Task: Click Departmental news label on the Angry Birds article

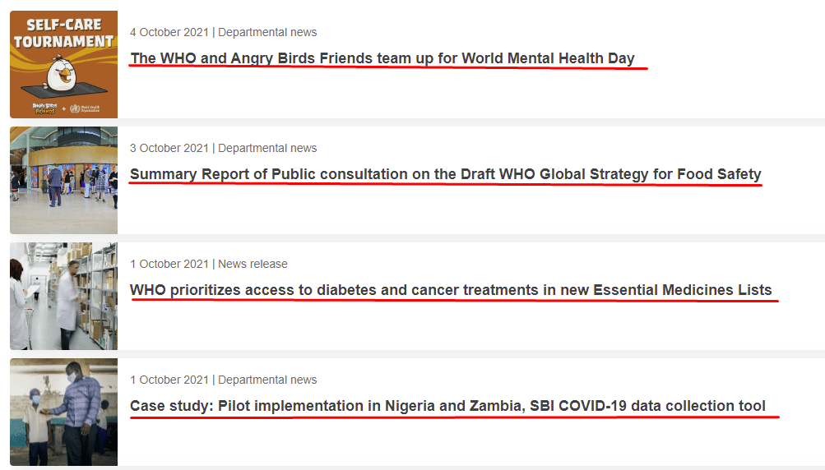Action: click(267, 32)
